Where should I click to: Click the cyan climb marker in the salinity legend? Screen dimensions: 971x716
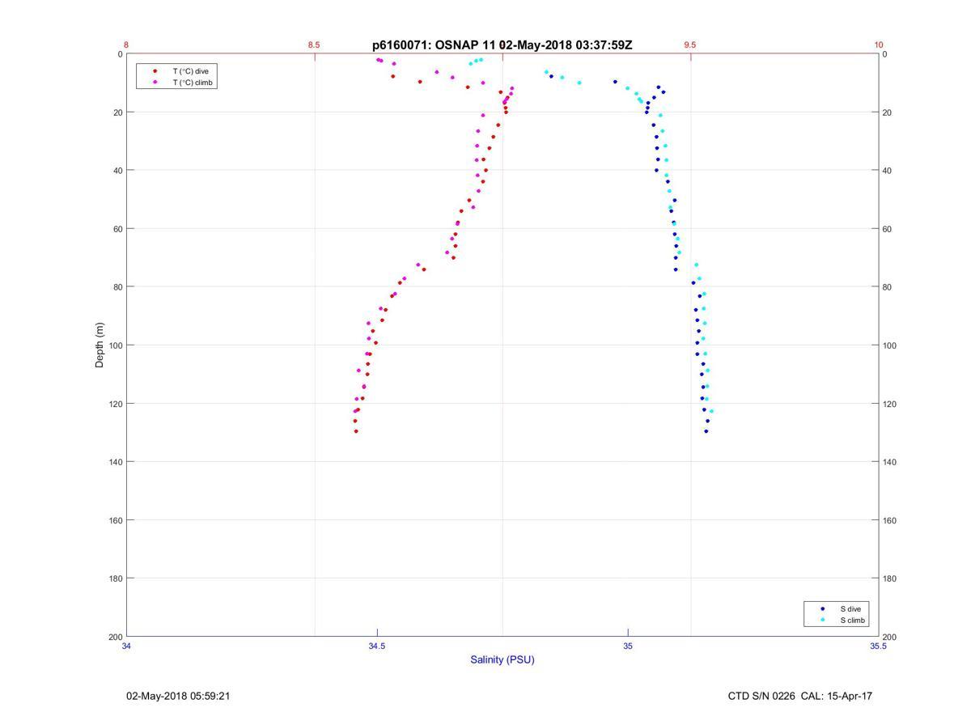click(823, 620)
